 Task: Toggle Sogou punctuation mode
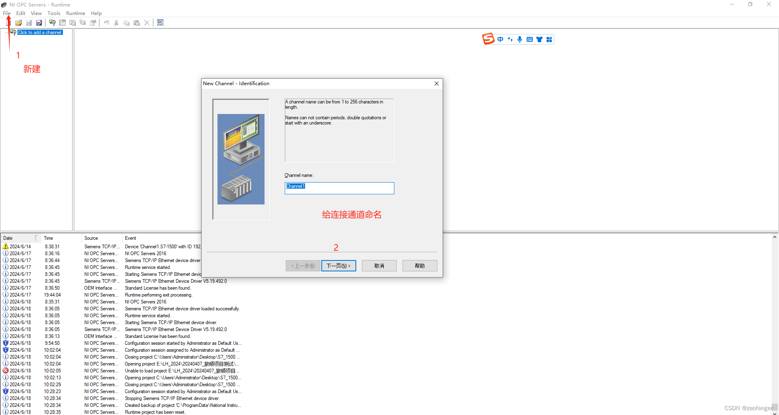click(x=510, y=39)
